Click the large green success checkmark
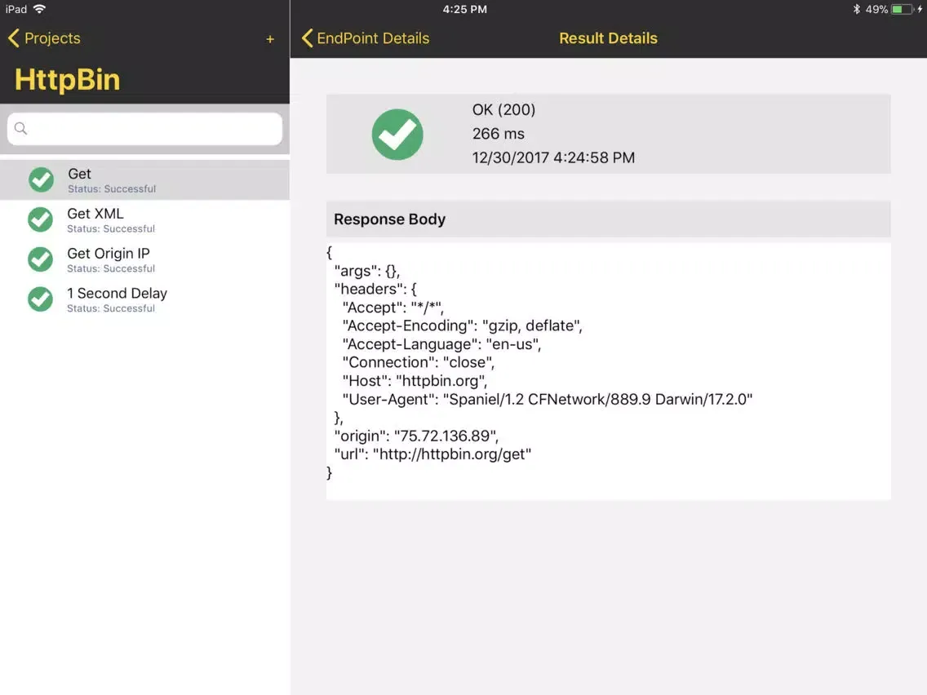The height and width of the screenshot is (695, 927). pos(397,134)
